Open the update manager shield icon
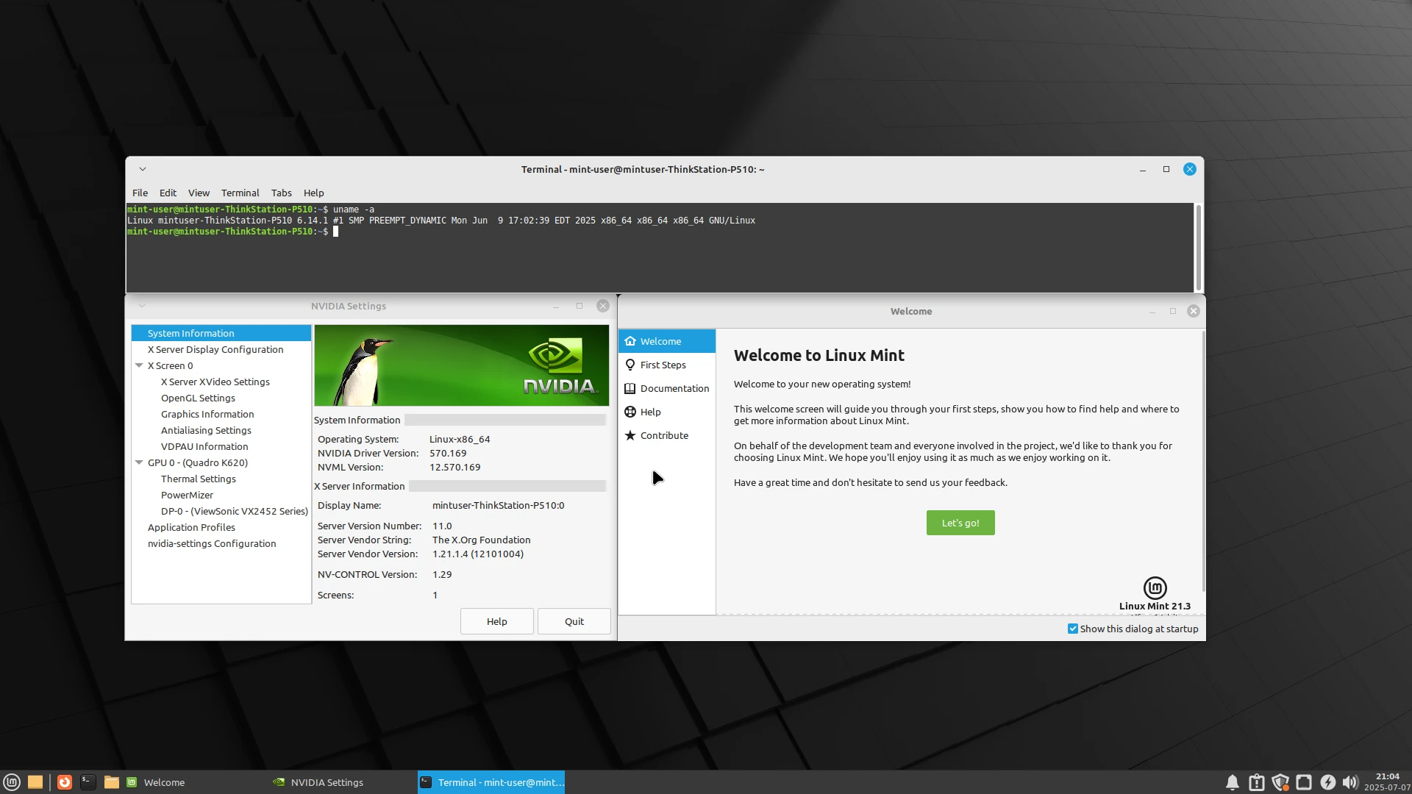1412x794 pixels. [x=1280, y=782]
